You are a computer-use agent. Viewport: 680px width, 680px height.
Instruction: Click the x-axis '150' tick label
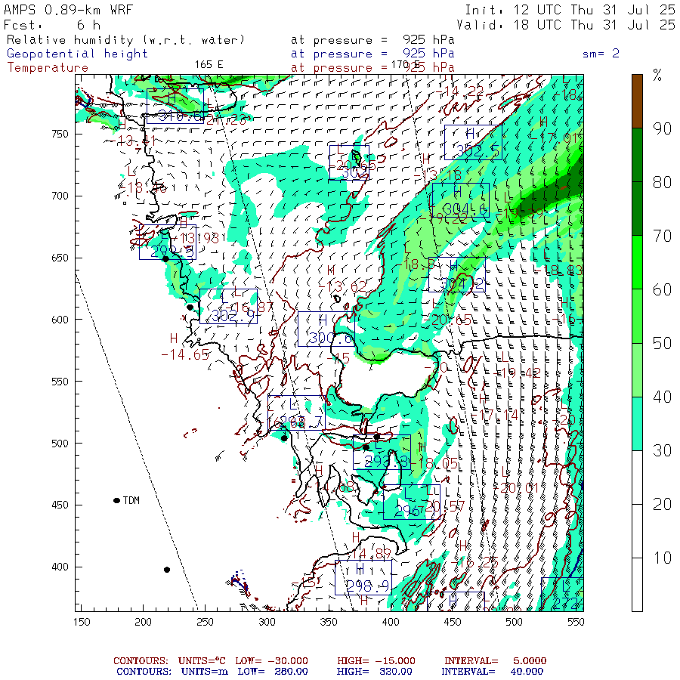[82, 622]
